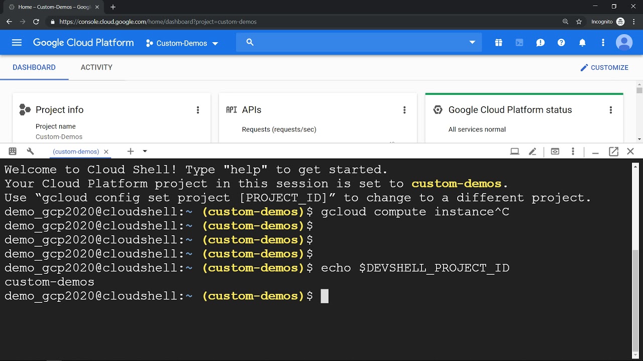The width and height of the screenshot is (643, 361).
Task: Open Project info card options menu
Action: [198, 110]
